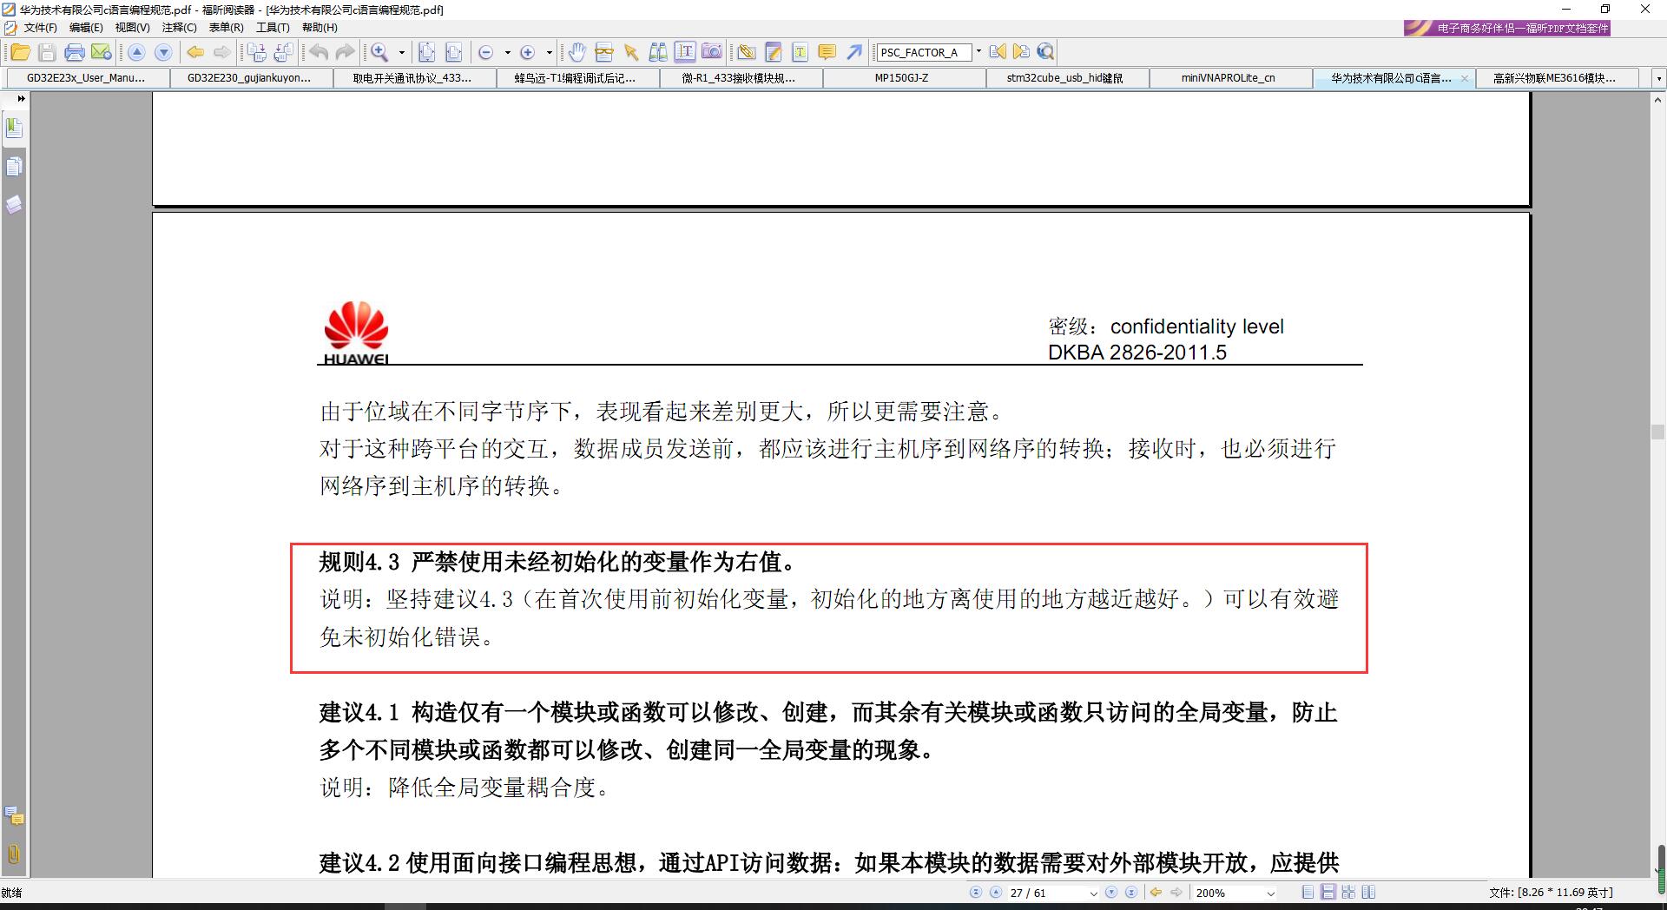Click the print button
This screenshot has height=910, width=1667.
click(x=75, y=52)
